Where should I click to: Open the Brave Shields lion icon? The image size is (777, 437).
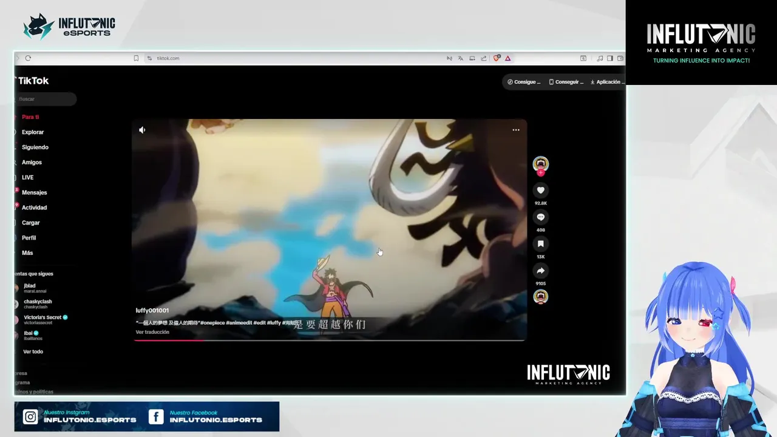(x=497, y=58)
